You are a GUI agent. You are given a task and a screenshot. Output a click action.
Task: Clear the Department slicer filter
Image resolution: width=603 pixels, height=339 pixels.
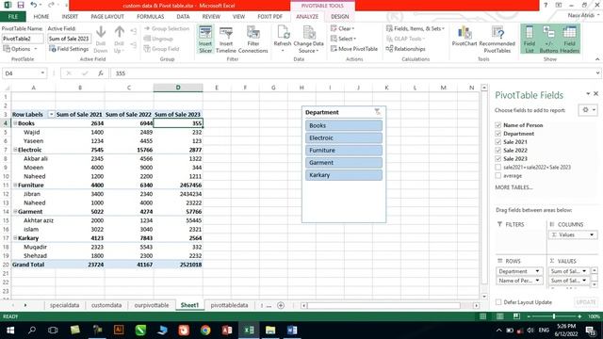pyautogui.click(x=377, y=112)
